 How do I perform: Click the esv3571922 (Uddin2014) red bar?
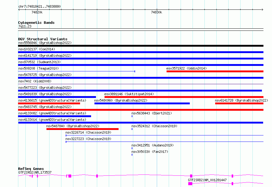pos(215,71)
